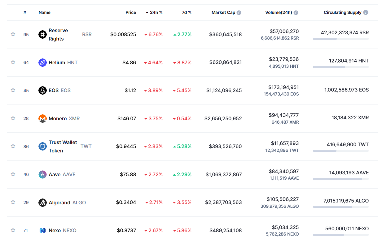
Task: Click the Aave coin logo
Action: (42, 174)
